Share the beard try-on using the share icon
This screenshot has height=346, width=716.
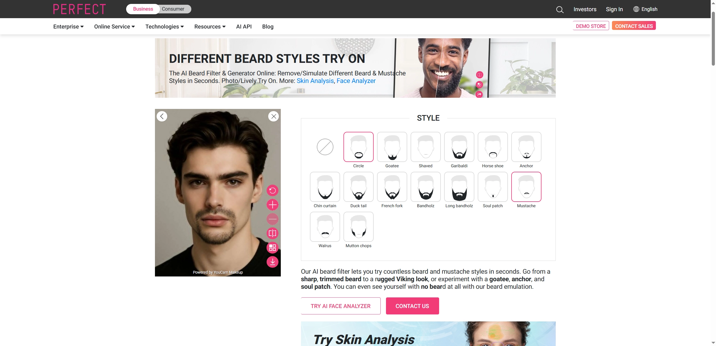479,94
